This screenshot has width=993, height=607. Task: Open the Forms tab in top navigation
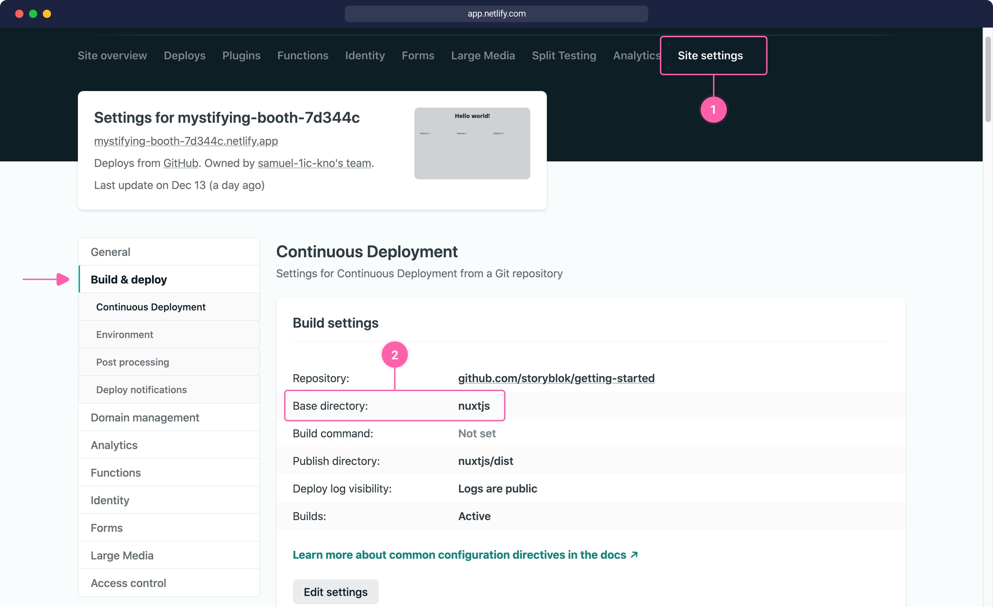[x=418, y=55]
